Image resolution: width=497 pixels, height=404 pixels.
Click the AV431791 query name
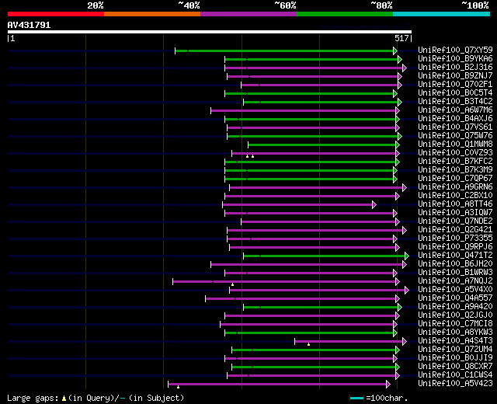pos(29,25)
